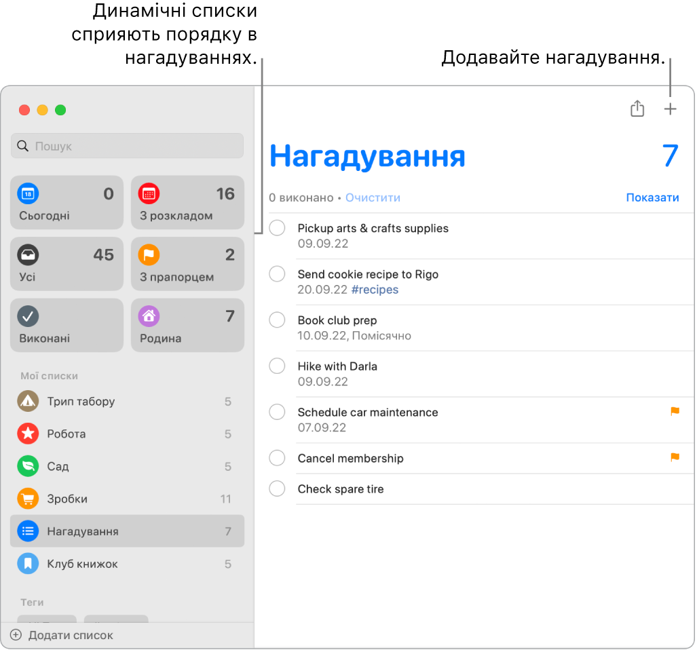
Task: Select the З розкладом red calendar icon
Action: pos(149,195)
